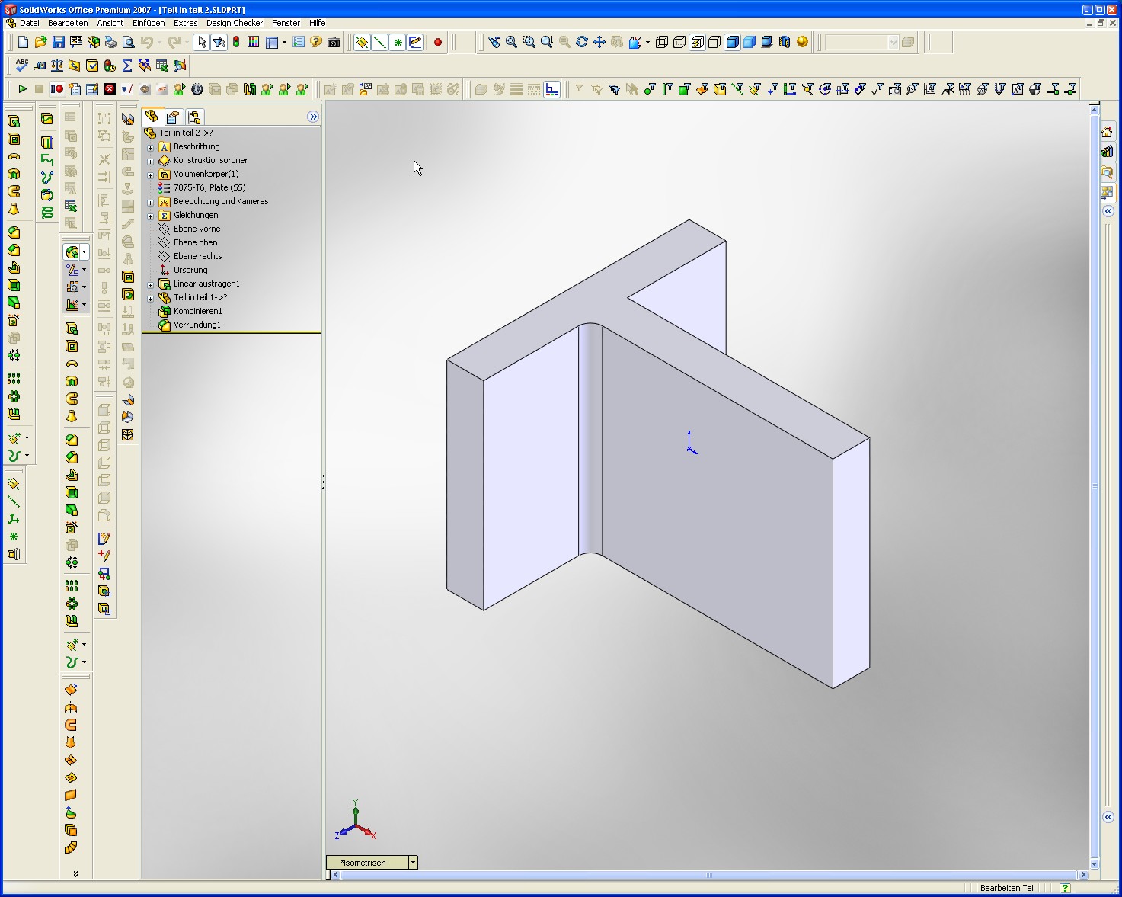This screenshot has width=1122, height=897.
Task: Click the down arrow of the vertical scrollbar
Action: point(1095,863)
